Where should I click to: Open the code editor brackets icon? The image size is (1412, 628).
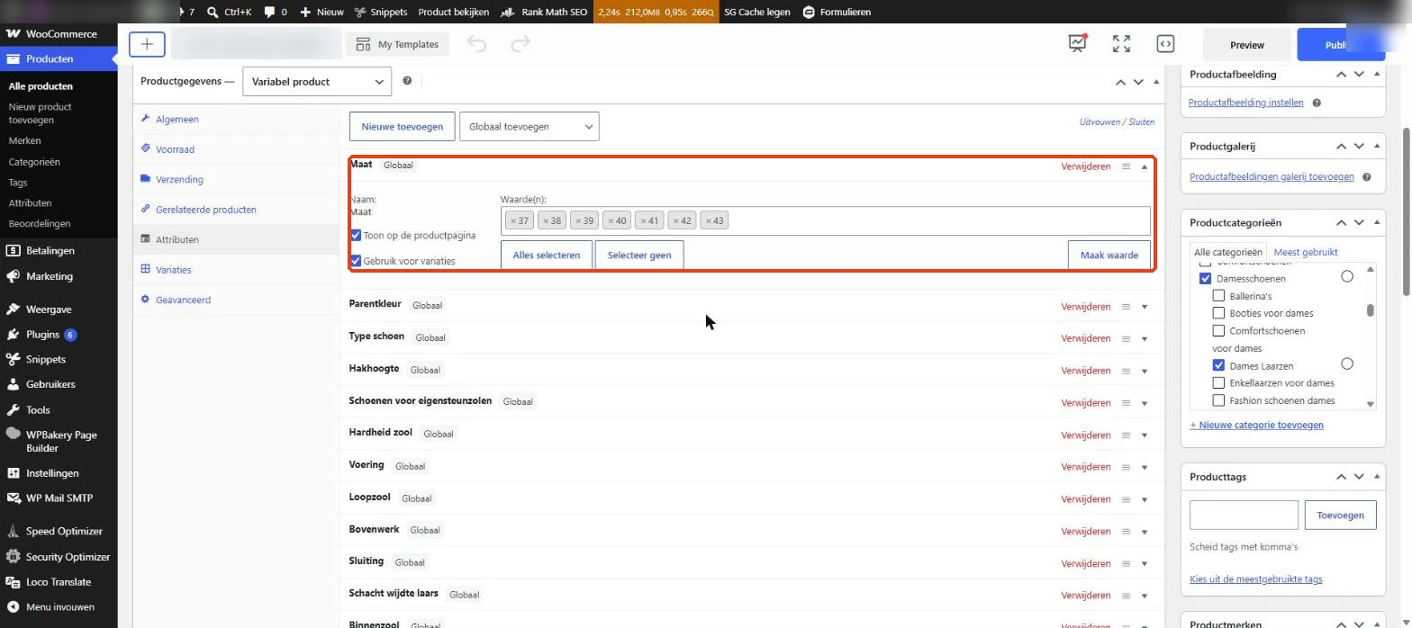[x=1165, y=44]
